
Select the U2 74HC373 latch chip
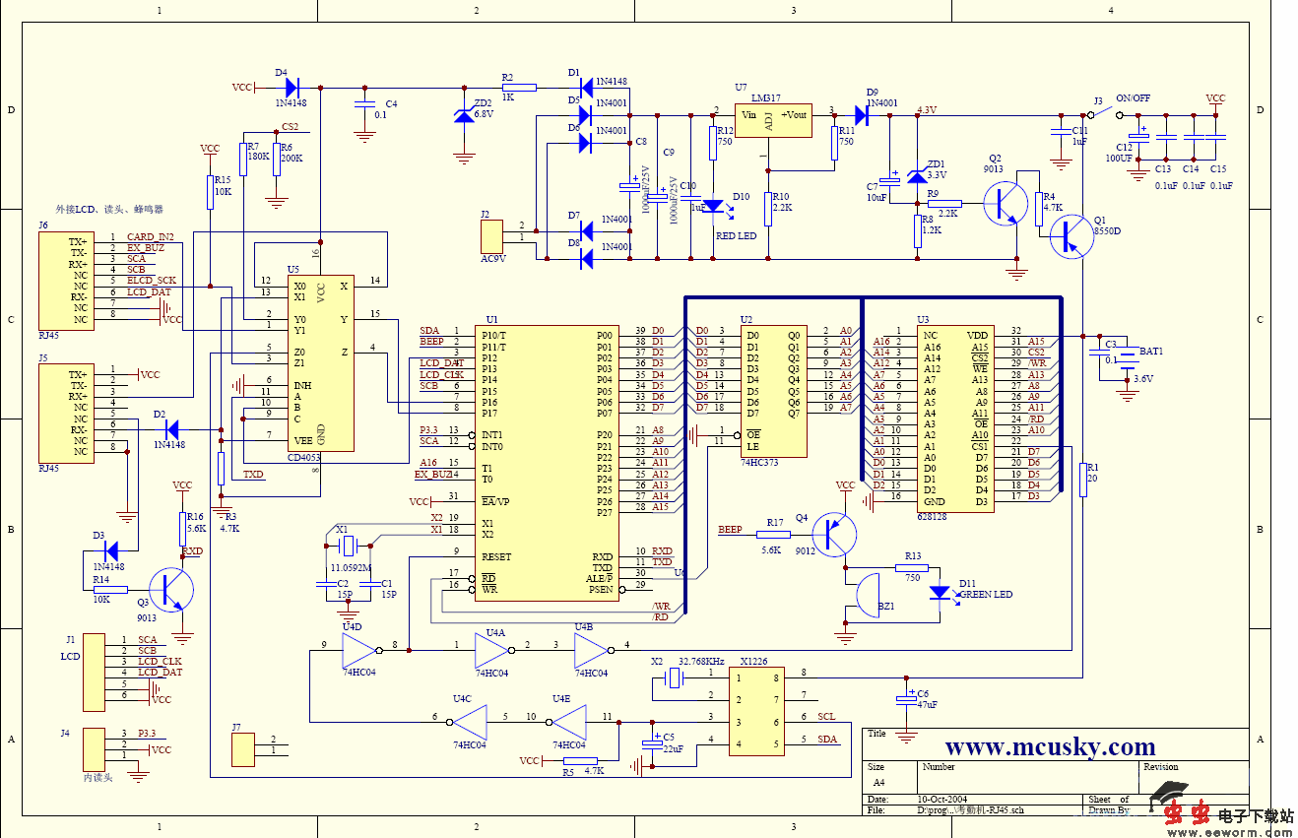pos(773,391)
